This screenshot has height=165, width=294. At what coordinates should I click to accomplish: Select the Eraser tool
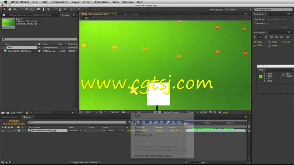(x=65, y=9)
